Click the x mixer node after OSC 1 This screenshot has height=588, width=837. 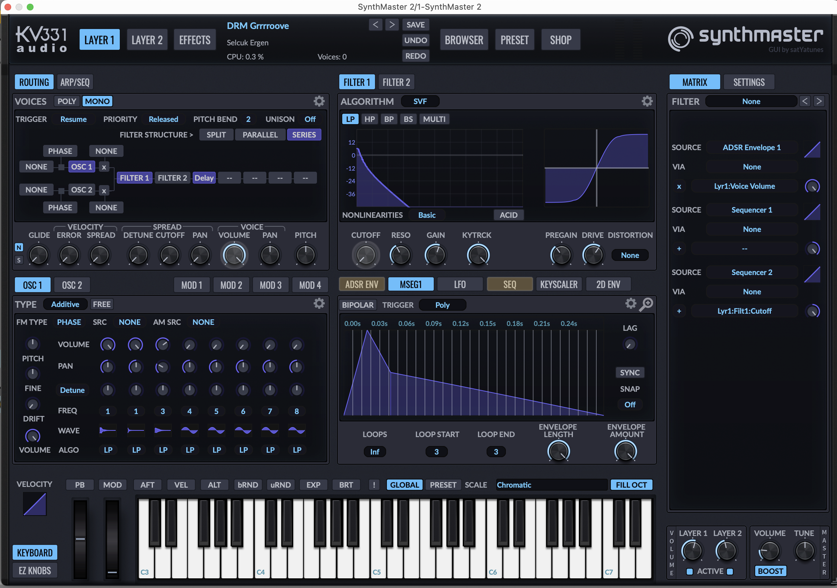[104, 167]
